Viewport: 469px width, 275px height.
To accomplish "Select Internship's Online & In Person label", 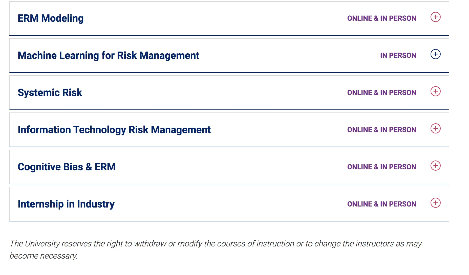I will tap(381, 204).
